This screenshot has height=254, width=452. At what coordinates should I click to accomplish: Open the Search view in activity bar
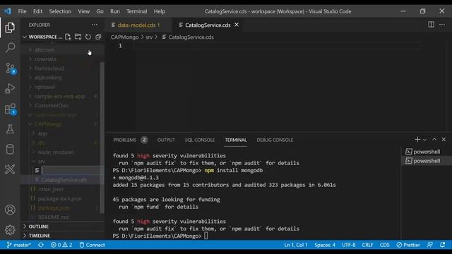(x=10, y=47)
